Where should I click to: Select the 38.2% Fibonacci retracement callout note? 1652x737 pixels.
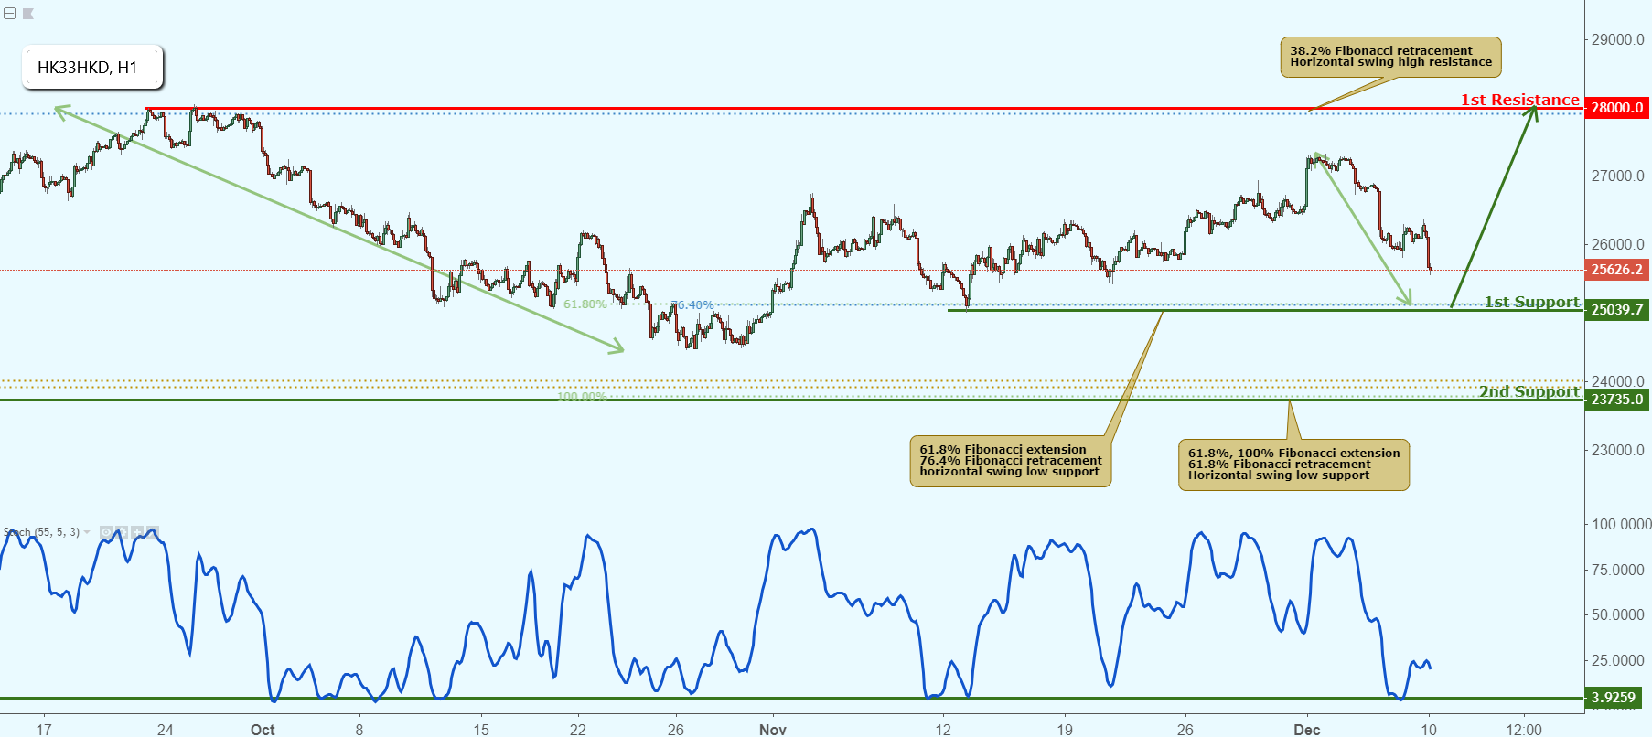click(1390, 57)
